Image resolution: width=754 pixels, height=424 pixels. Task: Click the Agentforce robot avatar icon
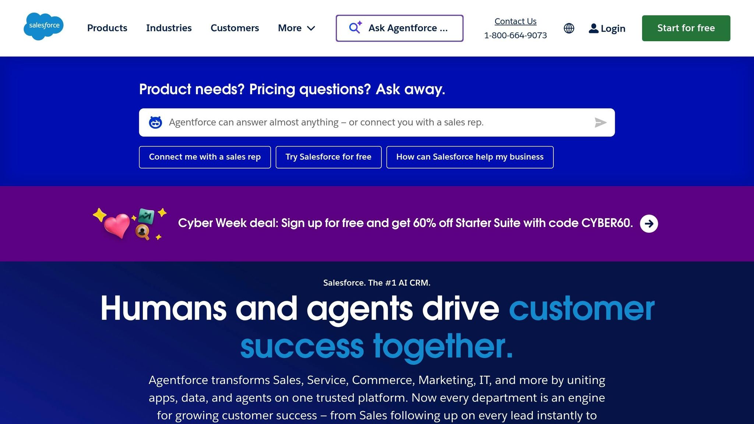pos(155,123)
